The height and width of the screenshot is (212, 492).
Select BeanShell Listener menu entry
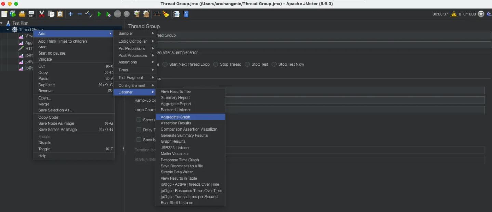pyautogui.click(x=190, y=203)
